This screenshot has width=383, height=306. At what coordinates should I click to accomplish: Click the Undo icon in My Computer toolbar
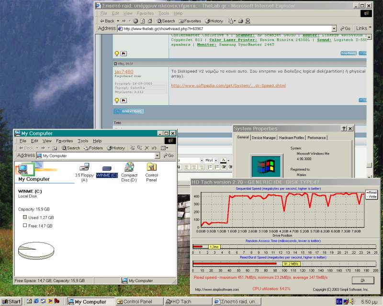(x=154, y=148)
